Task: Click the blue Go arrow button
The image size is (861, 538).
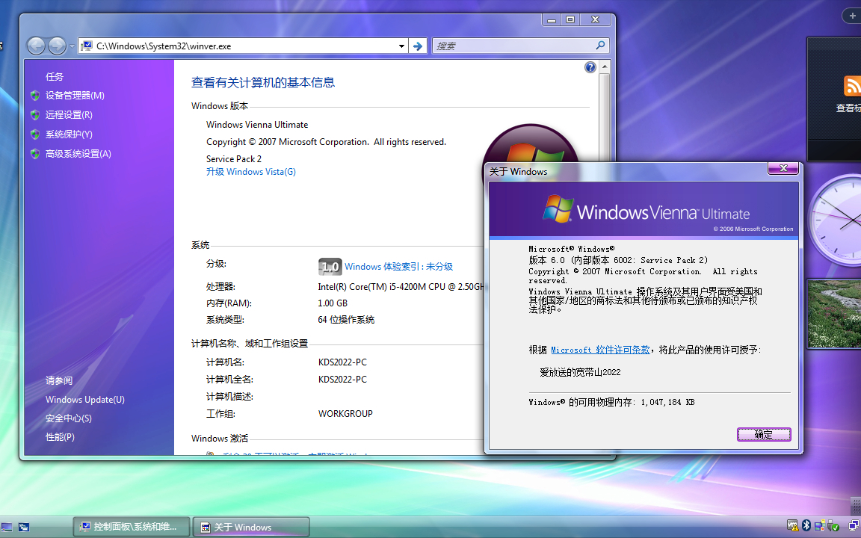Action: pos(418,46)
